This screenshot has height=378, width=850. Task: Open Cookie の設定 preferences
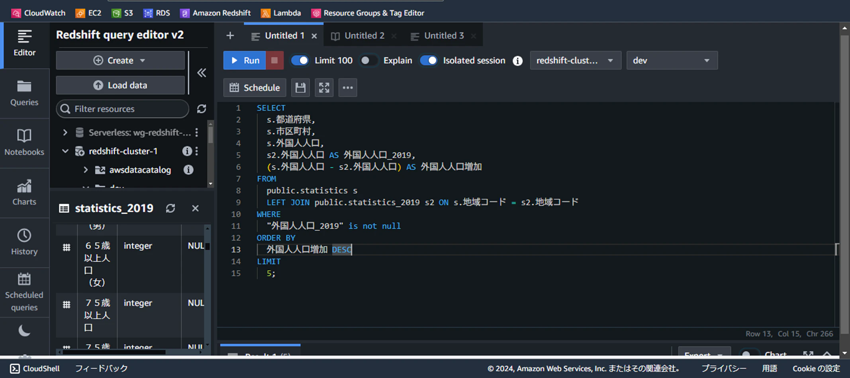(x=816, y=368)
